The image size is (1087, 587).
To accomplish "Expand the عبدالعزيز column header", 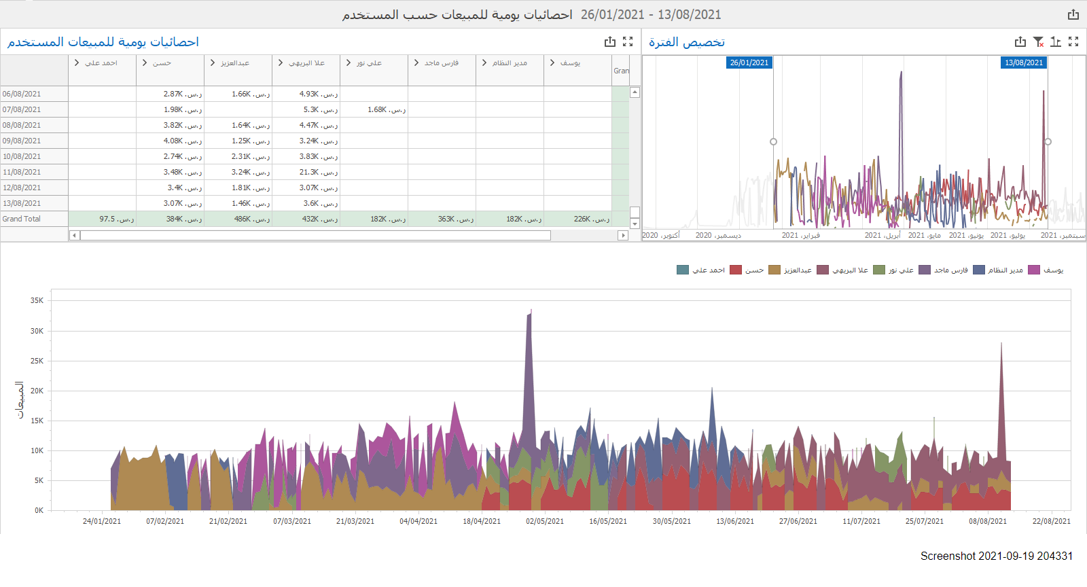I will (213, 63).
